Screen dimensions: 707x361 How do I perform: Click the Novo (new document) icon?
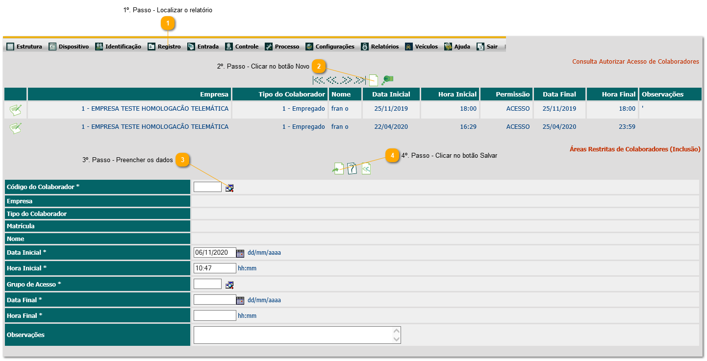(x=374, y=80)
